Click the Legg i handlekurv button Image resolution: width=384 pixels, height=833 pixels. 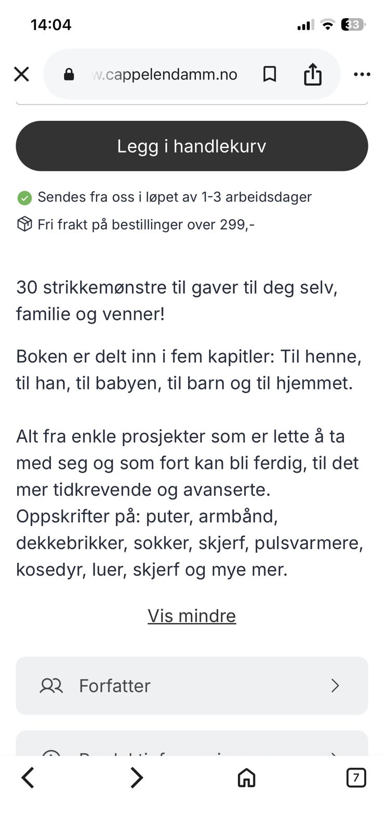coord(192,146)
